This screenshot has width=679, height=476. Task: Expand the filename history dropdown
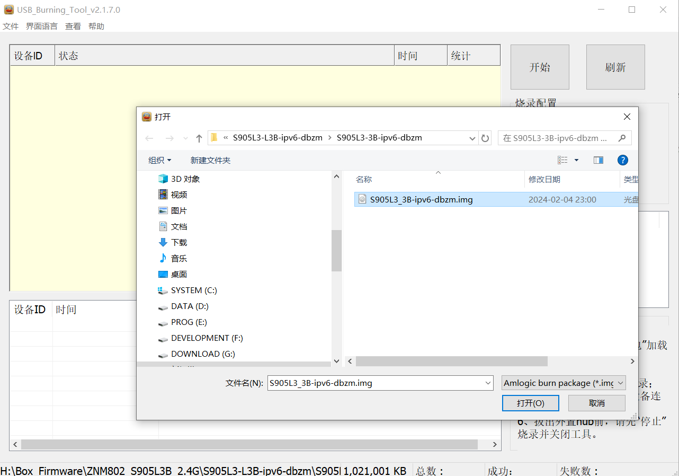(488, 383)
